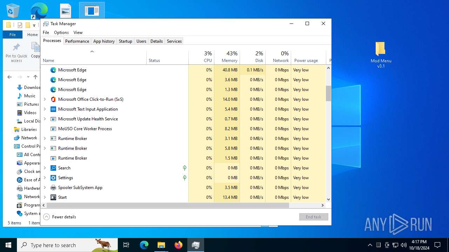Viewport: 449px width, 252px height.
Task: Expand the Runtime Broker 5.8 MB row
Action: (x=45, y=148)
